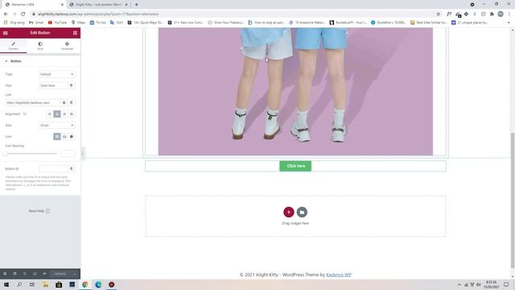
Task: Open the Chrome profile avatar
Action: coord(501,14)
